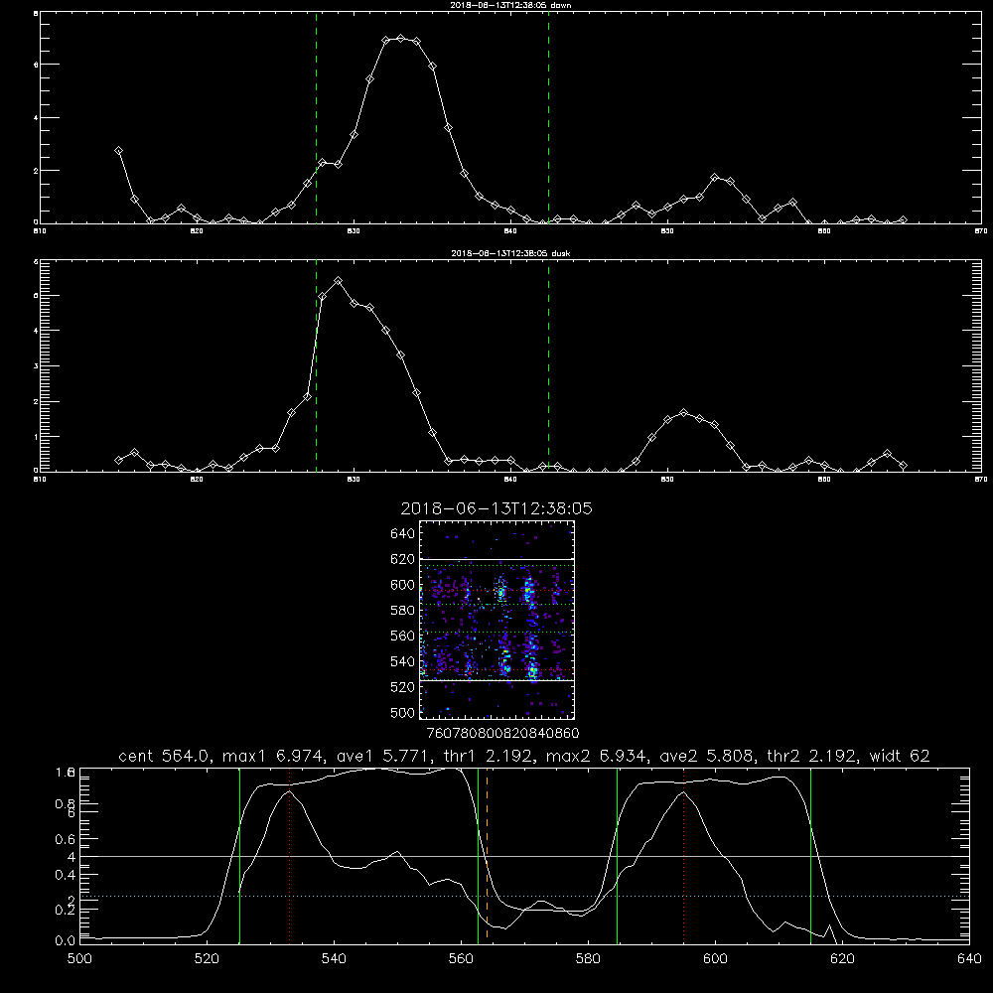Click the left green dashed line in dusk plot
Screen dimensions: 993x993
316,366
